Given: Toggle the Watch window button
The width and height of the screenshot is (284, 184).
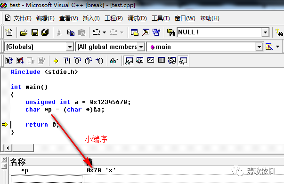Looking at the screenshot, I should point(129,61).
